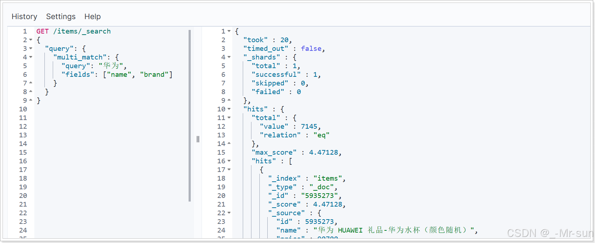Click the "_id" : "5935273" line
The width and height of the screenshot is (595, 243).
click(x=305, y=196)
